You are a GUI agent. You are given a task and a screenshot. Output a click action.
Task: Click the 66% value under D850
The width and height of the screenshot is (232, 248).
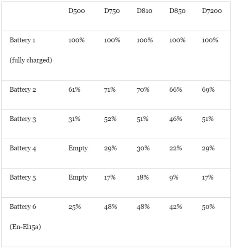[x=176, y=90]
